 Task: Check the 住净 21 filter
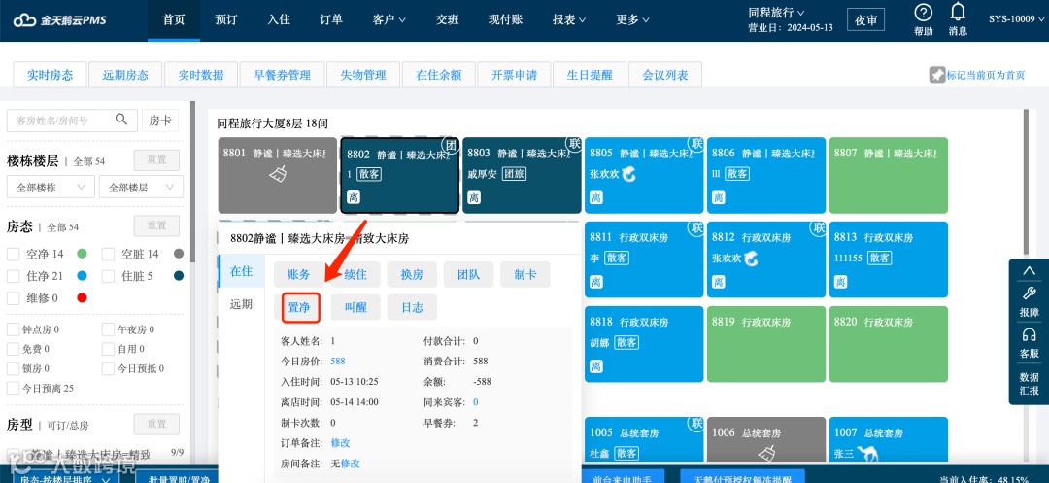13,276
